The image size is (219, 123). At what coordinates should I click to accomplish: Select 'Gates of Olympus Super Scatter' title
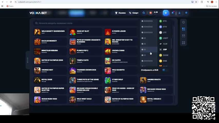click(x=53, y=89)
